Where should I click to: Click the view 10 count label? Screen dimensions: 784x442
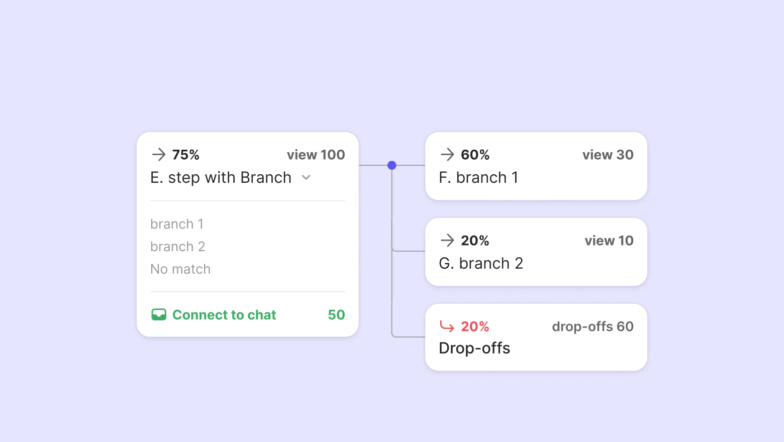tap(609, 241)
